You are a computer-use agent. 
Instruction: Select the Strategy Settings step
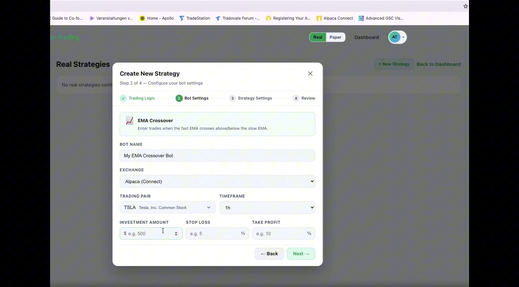pos(250,98)
